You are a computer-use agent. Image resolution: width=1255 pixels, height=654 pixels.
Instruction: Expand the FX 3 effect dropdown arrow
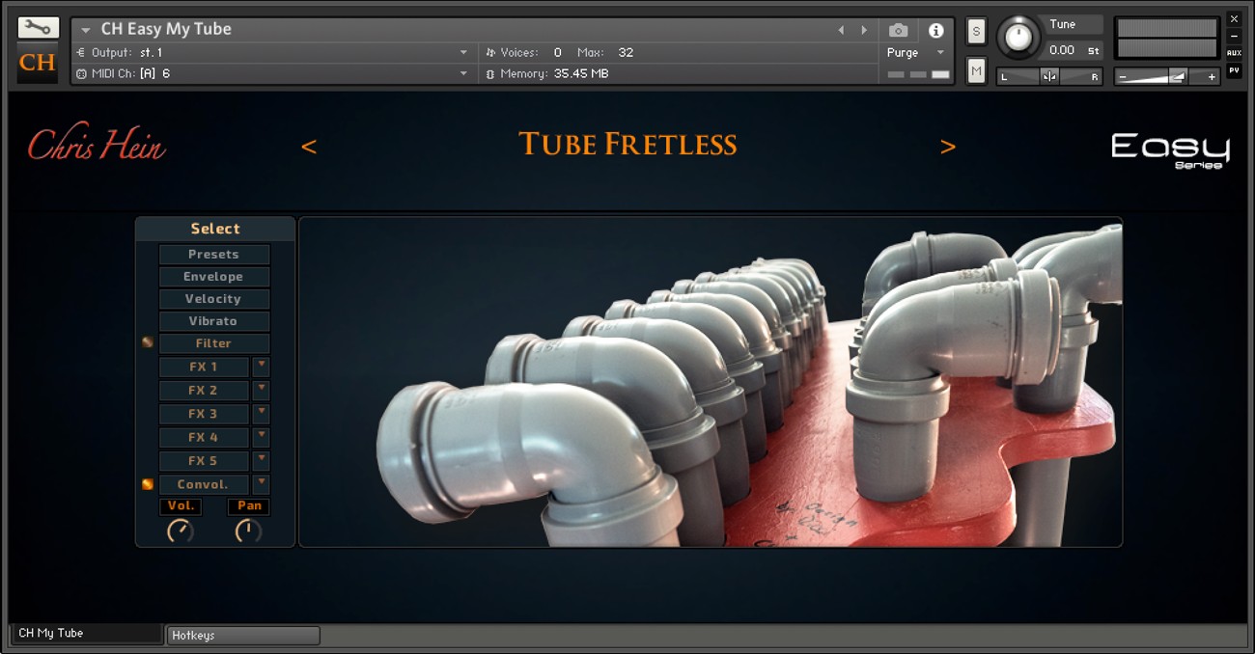(262, 414)
